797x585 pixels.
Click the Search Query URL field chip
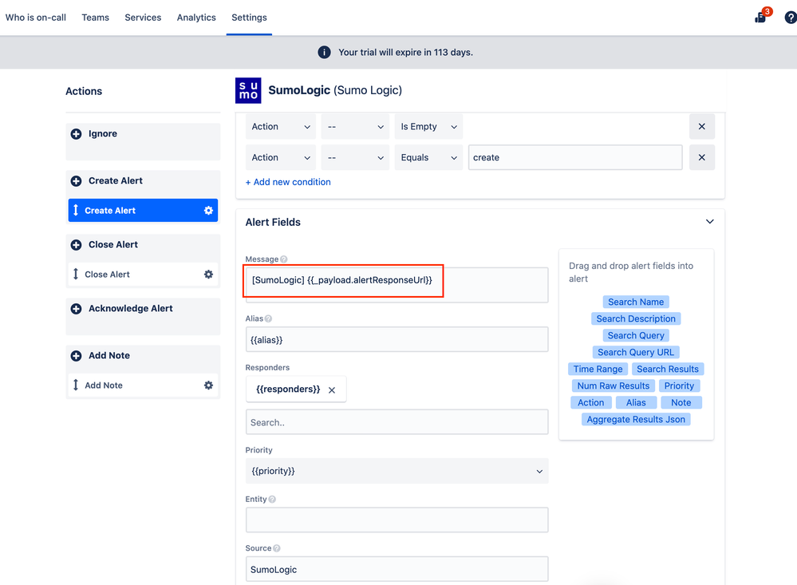[x=636, y=353]
